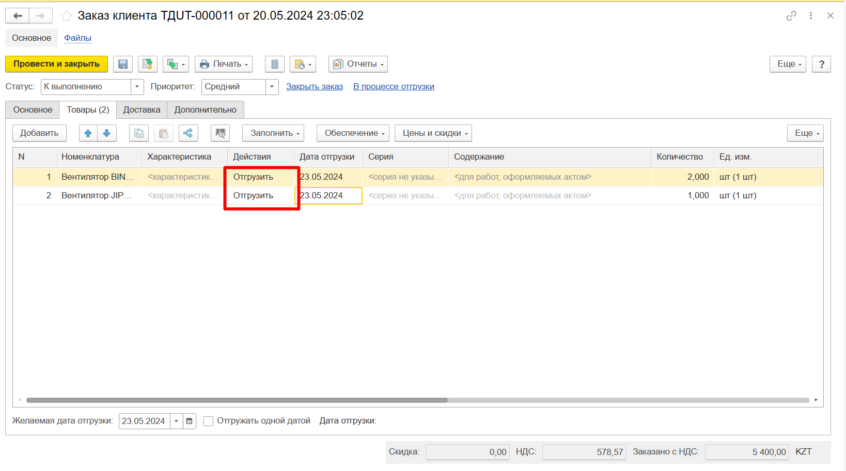Expand the Приоритет dropdown

(x=272, y=87)
